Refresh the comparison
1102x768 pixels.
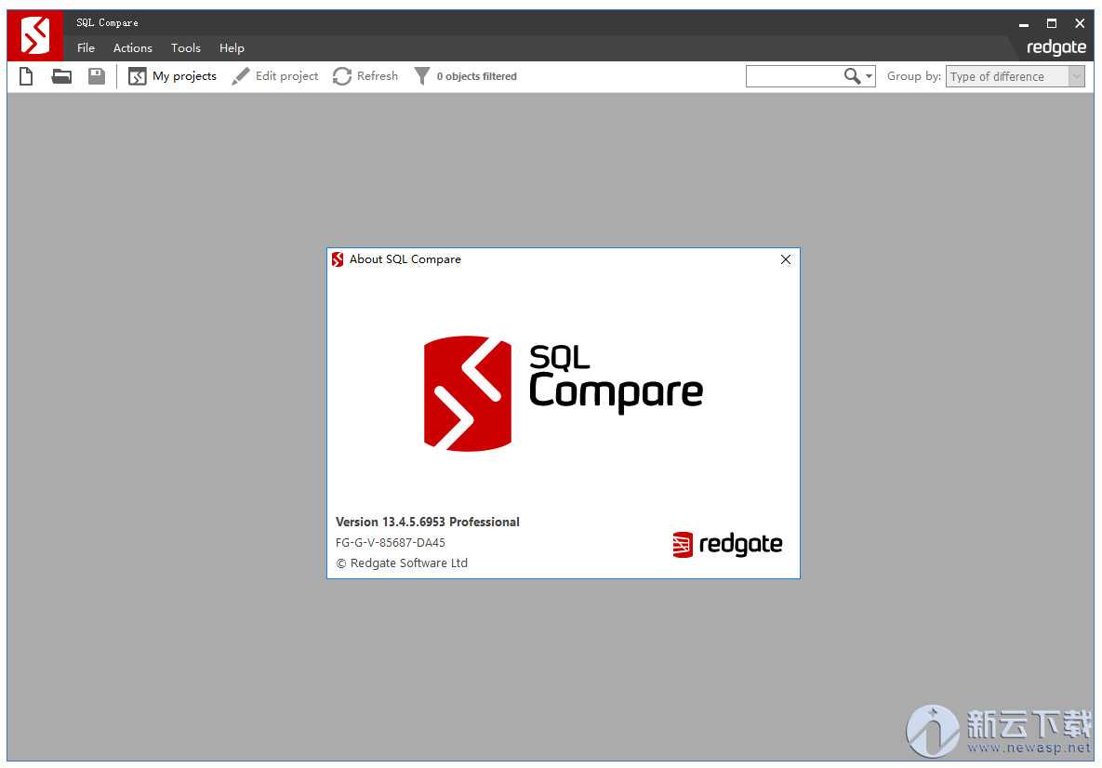coord(365,76)
